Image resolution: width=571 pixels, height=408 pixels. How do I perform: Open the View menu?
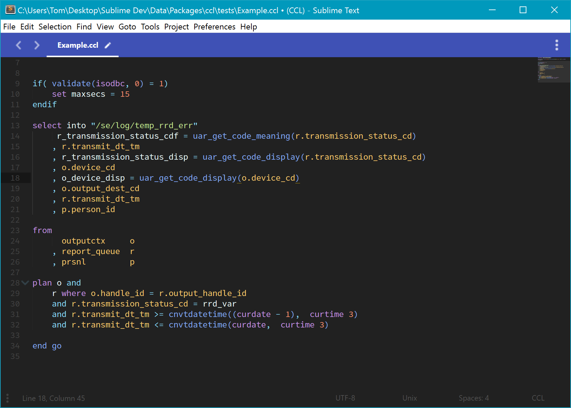coord(105,27)
